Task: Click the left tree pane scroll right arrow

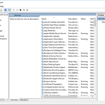Action: (7, 100)
